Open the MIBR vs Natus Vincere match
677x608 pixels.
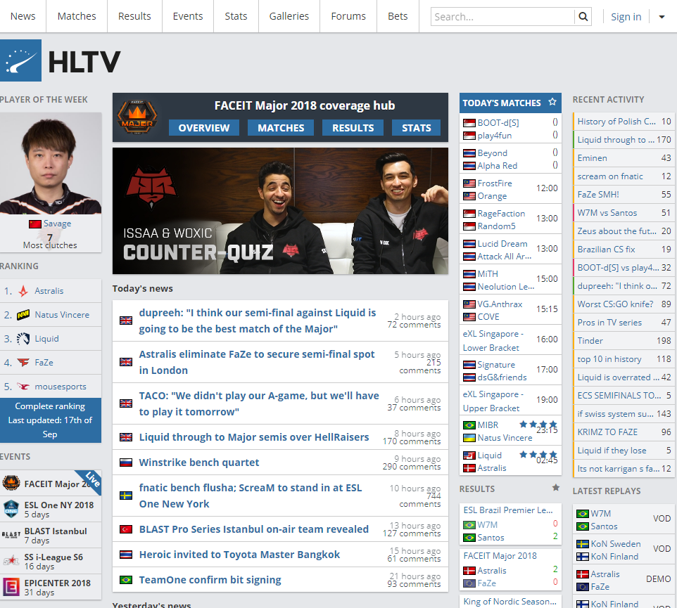(510, 431)
